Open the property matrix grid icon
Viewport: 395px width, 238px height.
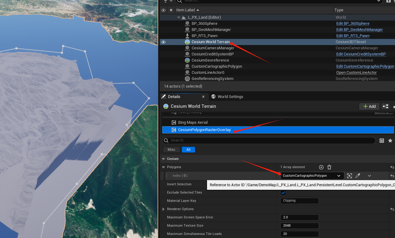pyautogui.click(x=382, y=141)
